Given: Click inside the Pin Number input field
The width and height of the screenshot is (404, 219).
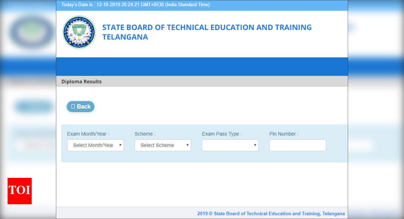Looking at the screenshot, I should [x=297, y=145].
